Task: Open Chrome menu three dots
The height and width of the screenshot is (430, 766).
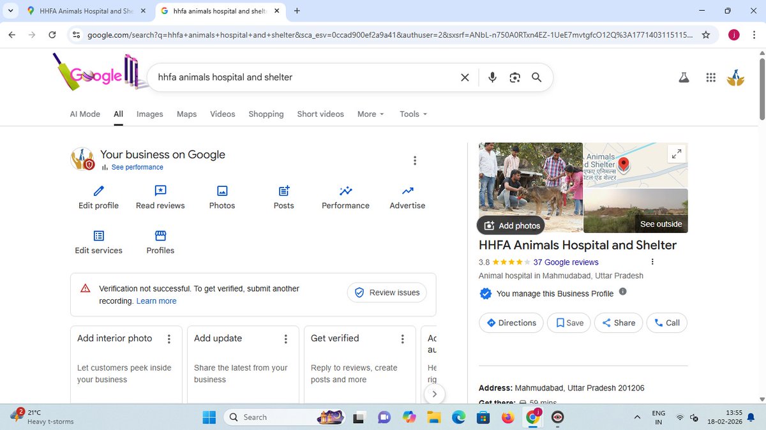Action: pos(754,34)
